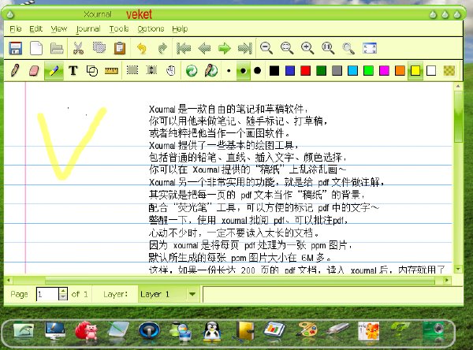Screen dimensions: 473x350
Task: Open the File menu
Action: 16,28
